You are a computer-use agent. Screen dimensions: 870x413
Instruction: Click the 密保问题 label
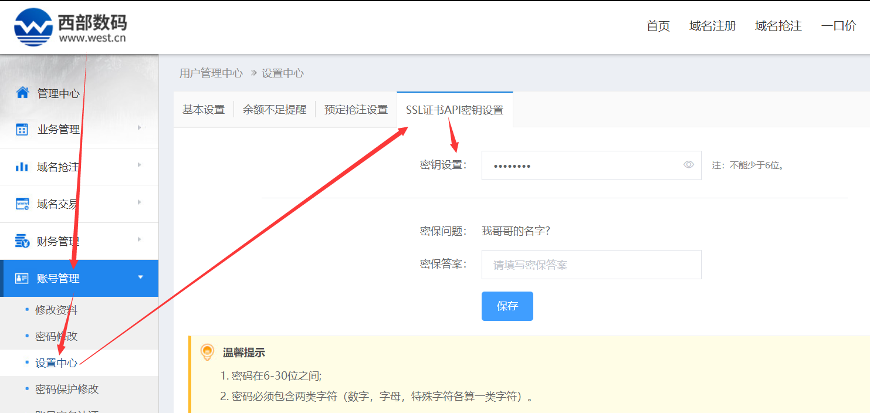pyautogui.click(x=444, y=231)
